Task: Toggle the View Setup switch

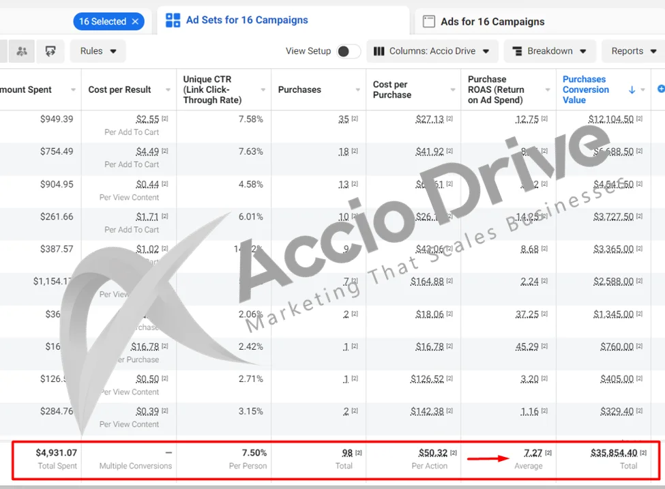Action: pyautogui.click(x=348, y=52)
